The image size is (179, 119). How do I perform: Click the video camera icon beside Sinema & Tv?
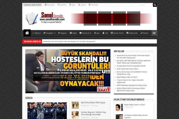pyautogui.click(x=81, y=33)
